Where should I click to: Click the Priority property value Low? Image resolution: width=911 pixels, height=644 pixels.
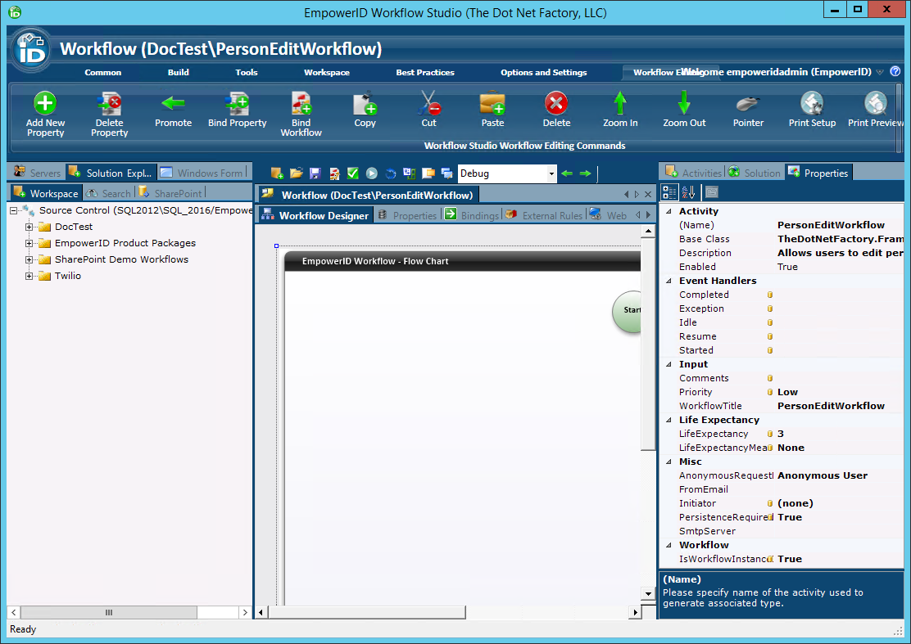(x=787, y=392)
